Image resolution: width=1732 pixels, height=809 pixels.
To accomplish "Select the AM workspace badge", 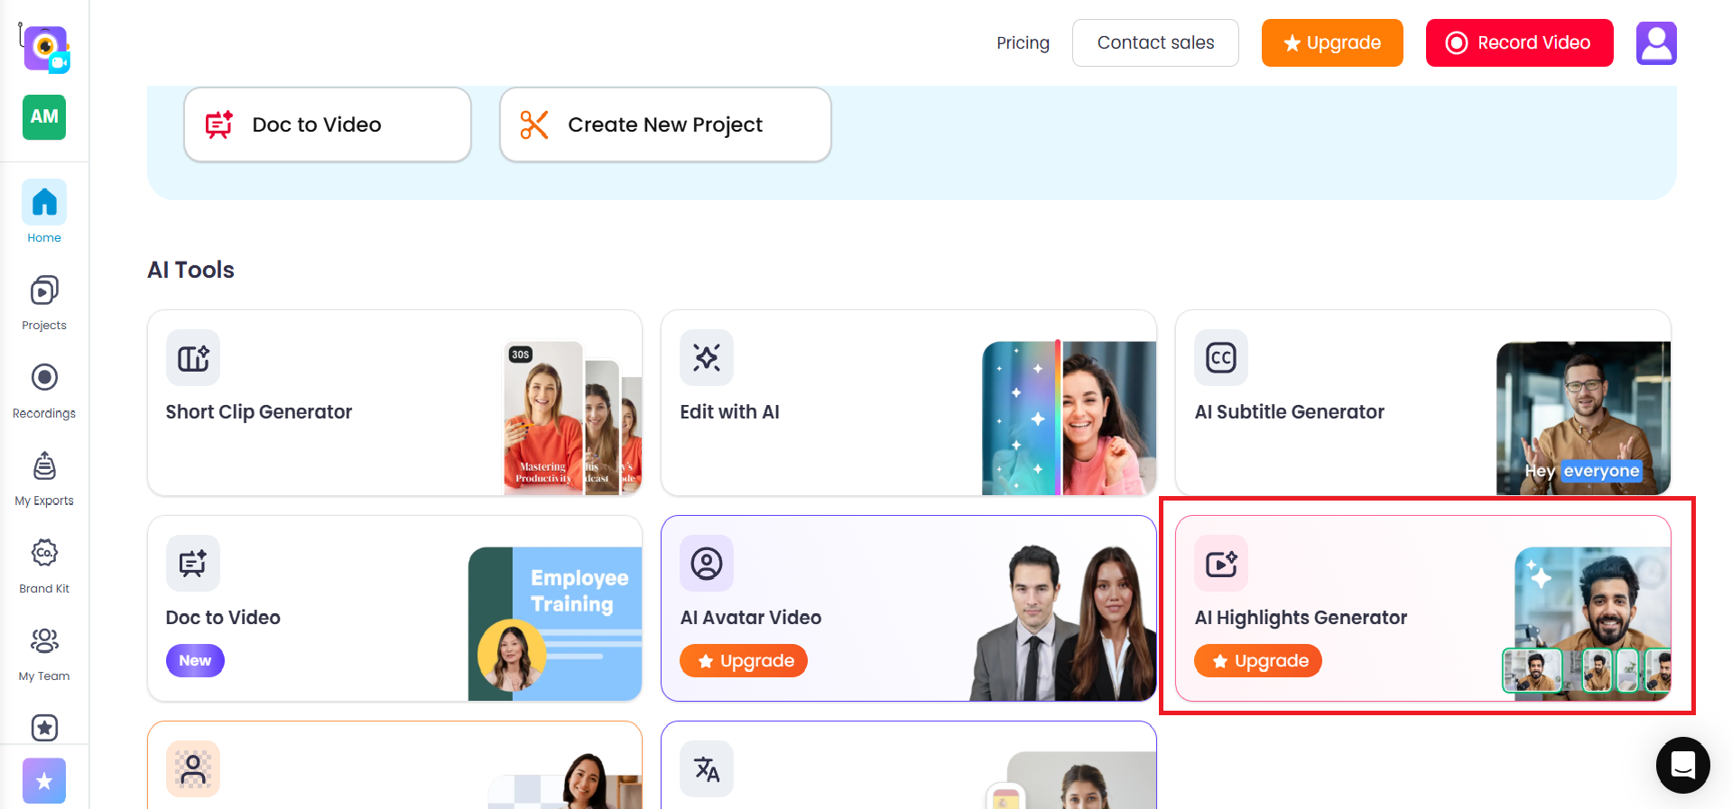I will [x=44, y=117].
